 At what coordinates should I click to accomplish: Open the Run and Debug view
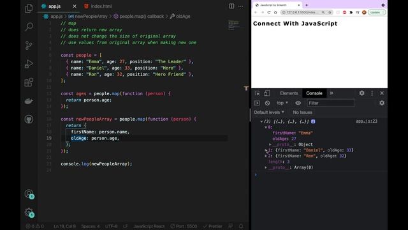[x=29, y=64]
